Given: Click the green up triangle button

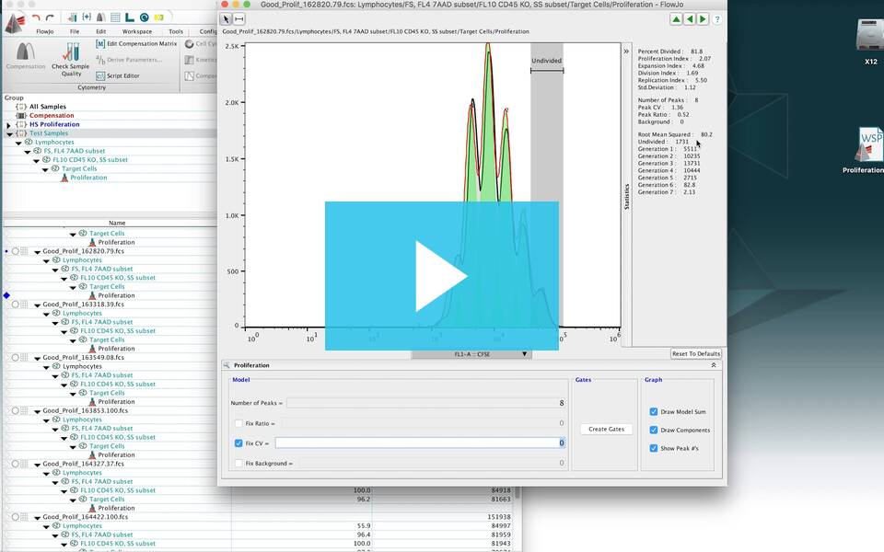Looking at the screenshot, I should click(676, 19).
